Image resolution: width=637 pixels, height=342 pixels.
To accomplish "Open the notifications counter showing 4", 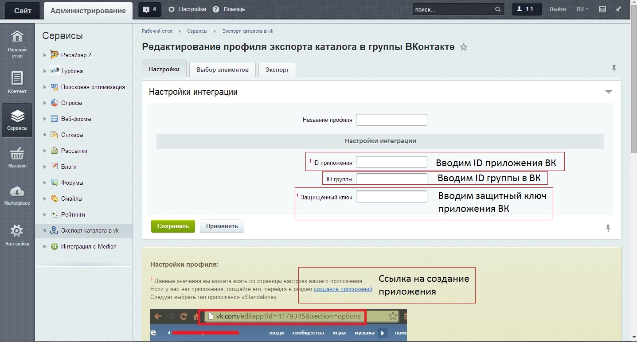I will [149, 9].
